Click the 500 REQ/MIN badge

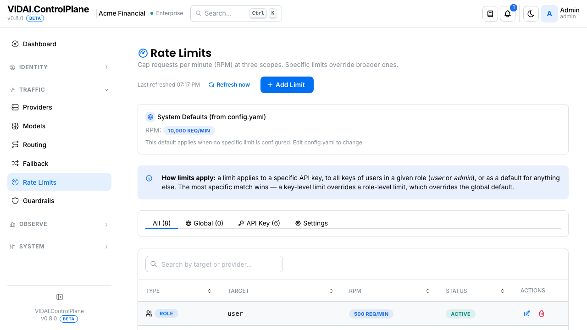(x=371, y=314)
